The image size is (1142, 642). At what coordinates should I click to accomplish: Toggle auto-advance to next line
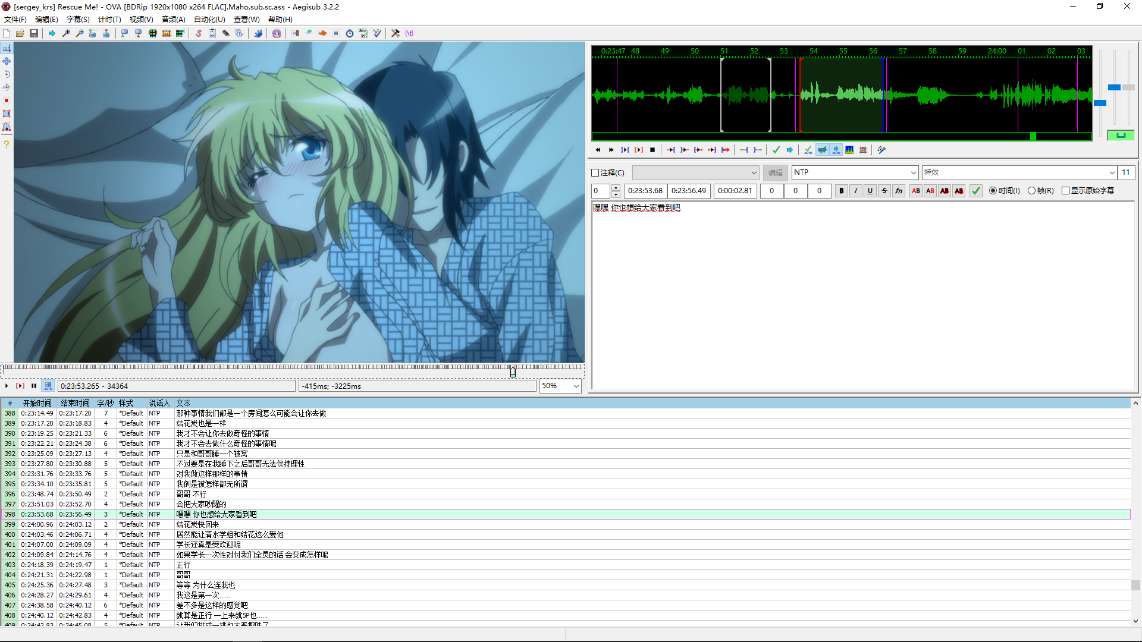(x=823, y=150)
